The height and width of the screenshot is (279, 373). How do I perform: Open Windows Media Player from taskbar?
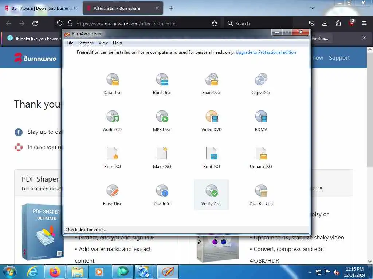(100, 272)
